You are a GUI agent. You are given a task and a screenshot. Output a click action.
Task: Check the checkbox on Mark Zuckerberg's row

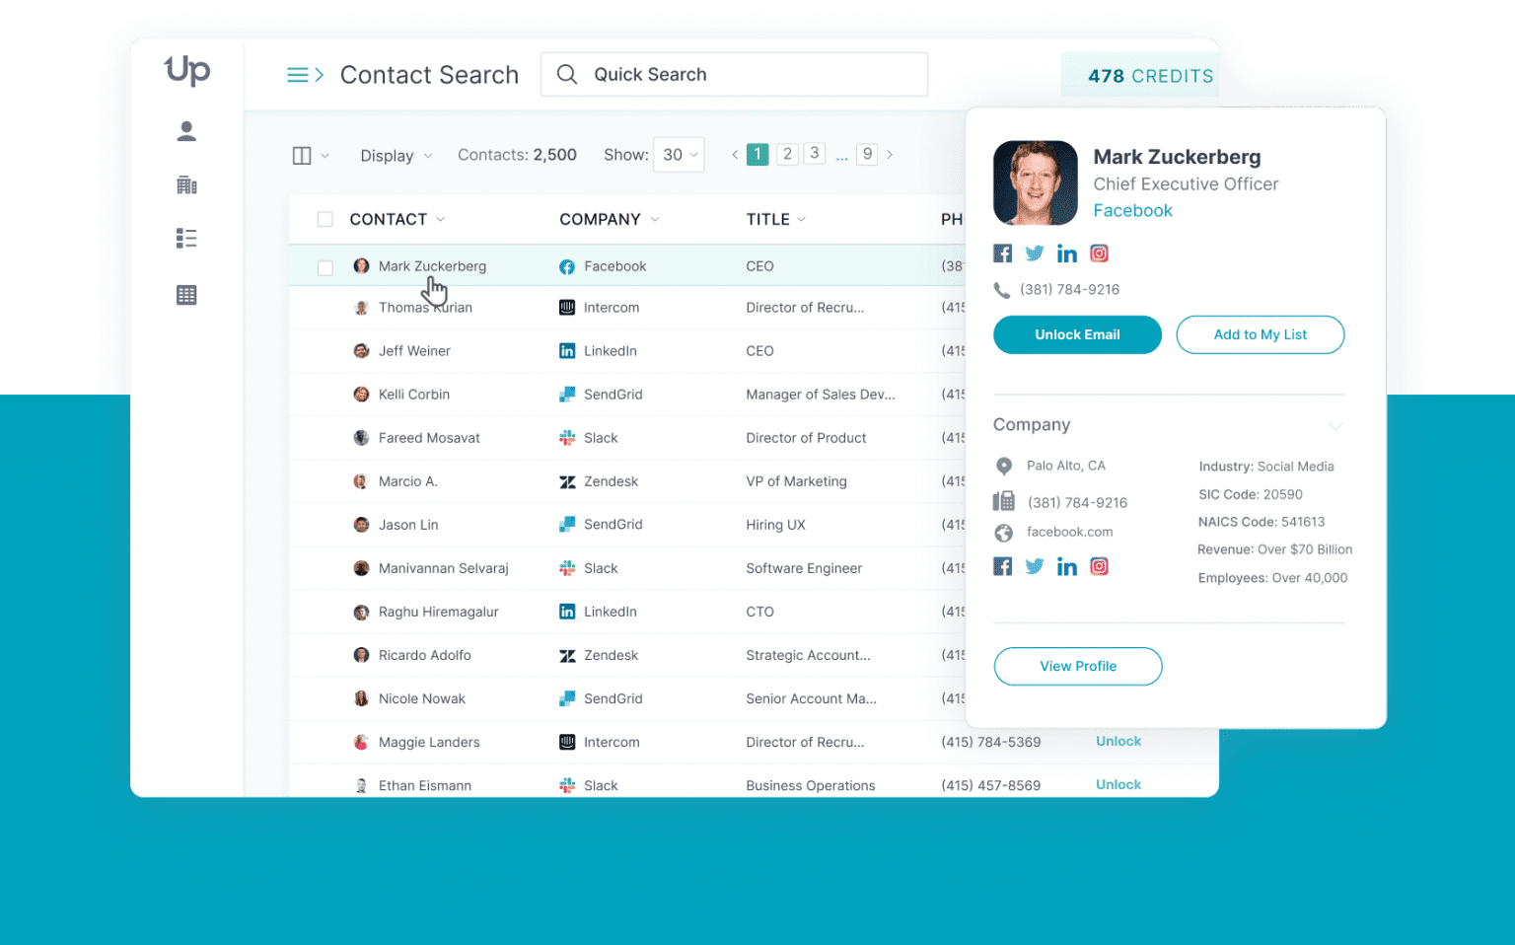pos(325,266)
